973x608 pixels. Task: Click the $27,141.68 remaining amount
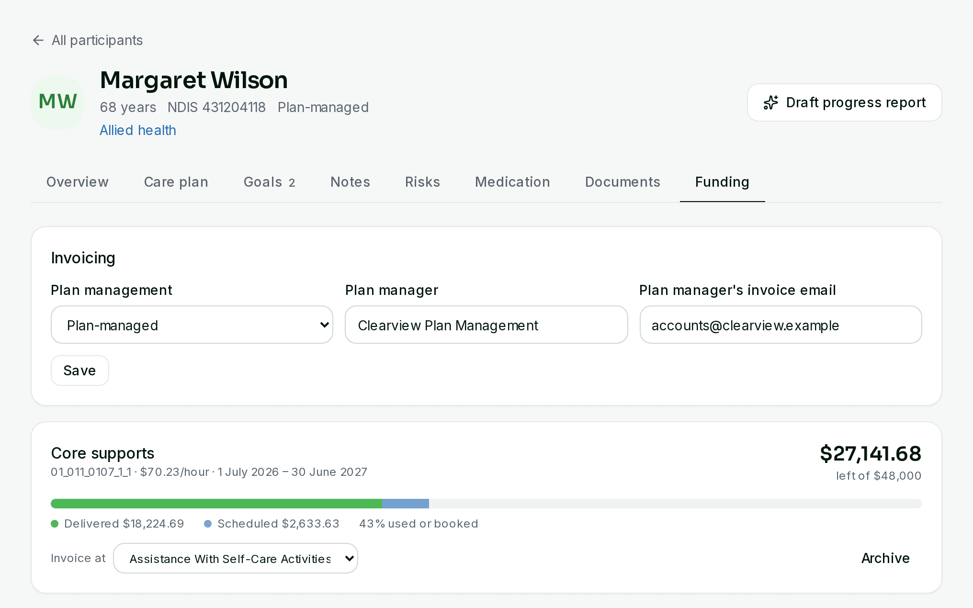871,453
